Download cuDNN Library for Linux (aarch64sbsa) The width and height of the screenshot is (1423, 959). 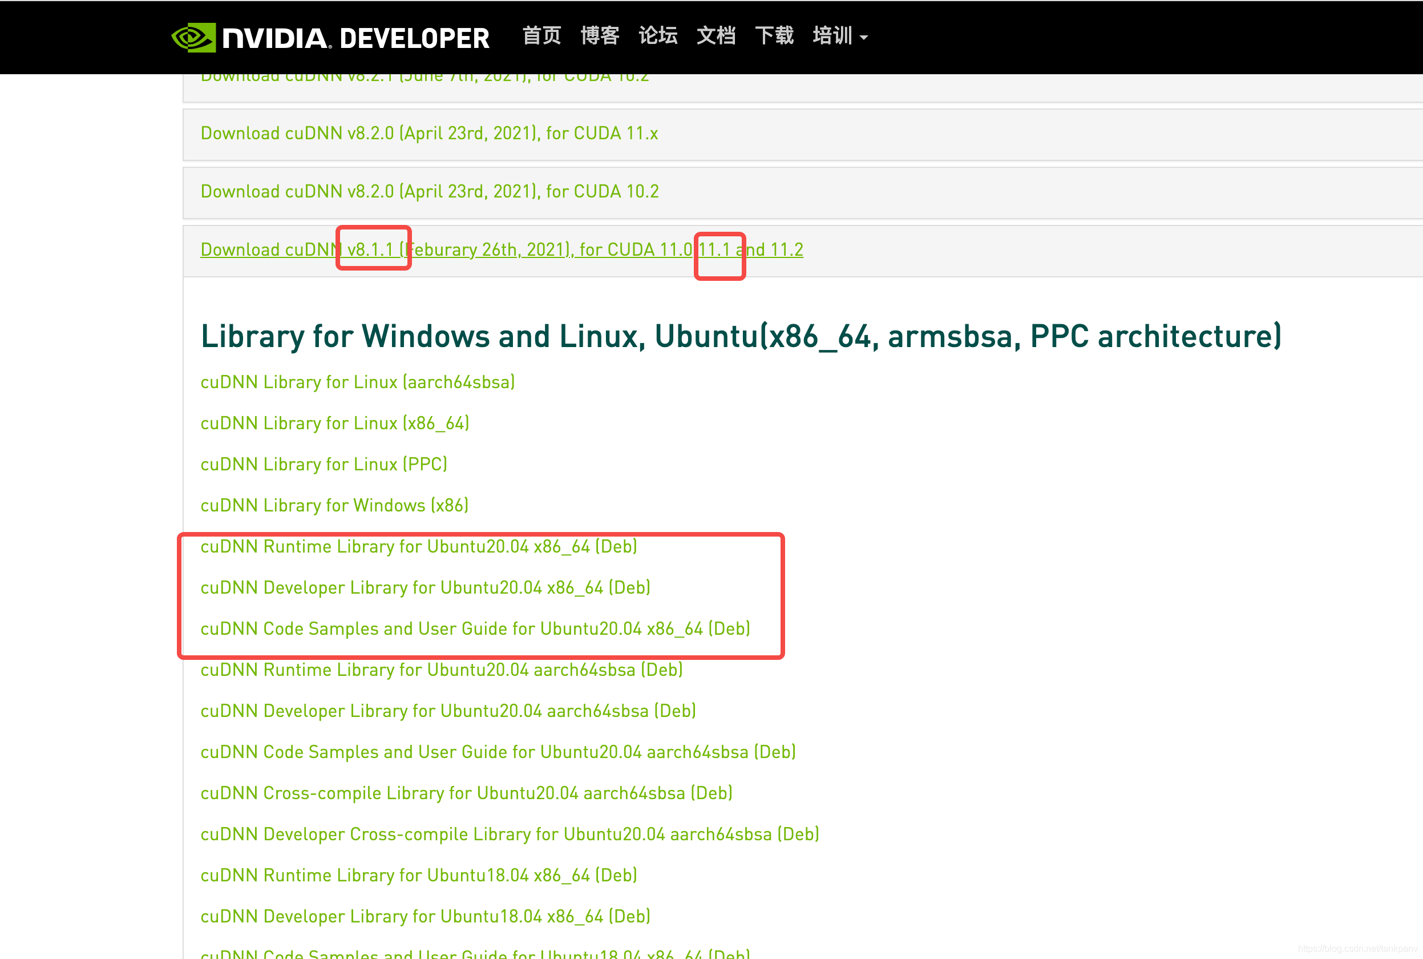pyautogui.click(x=358, y=382)
